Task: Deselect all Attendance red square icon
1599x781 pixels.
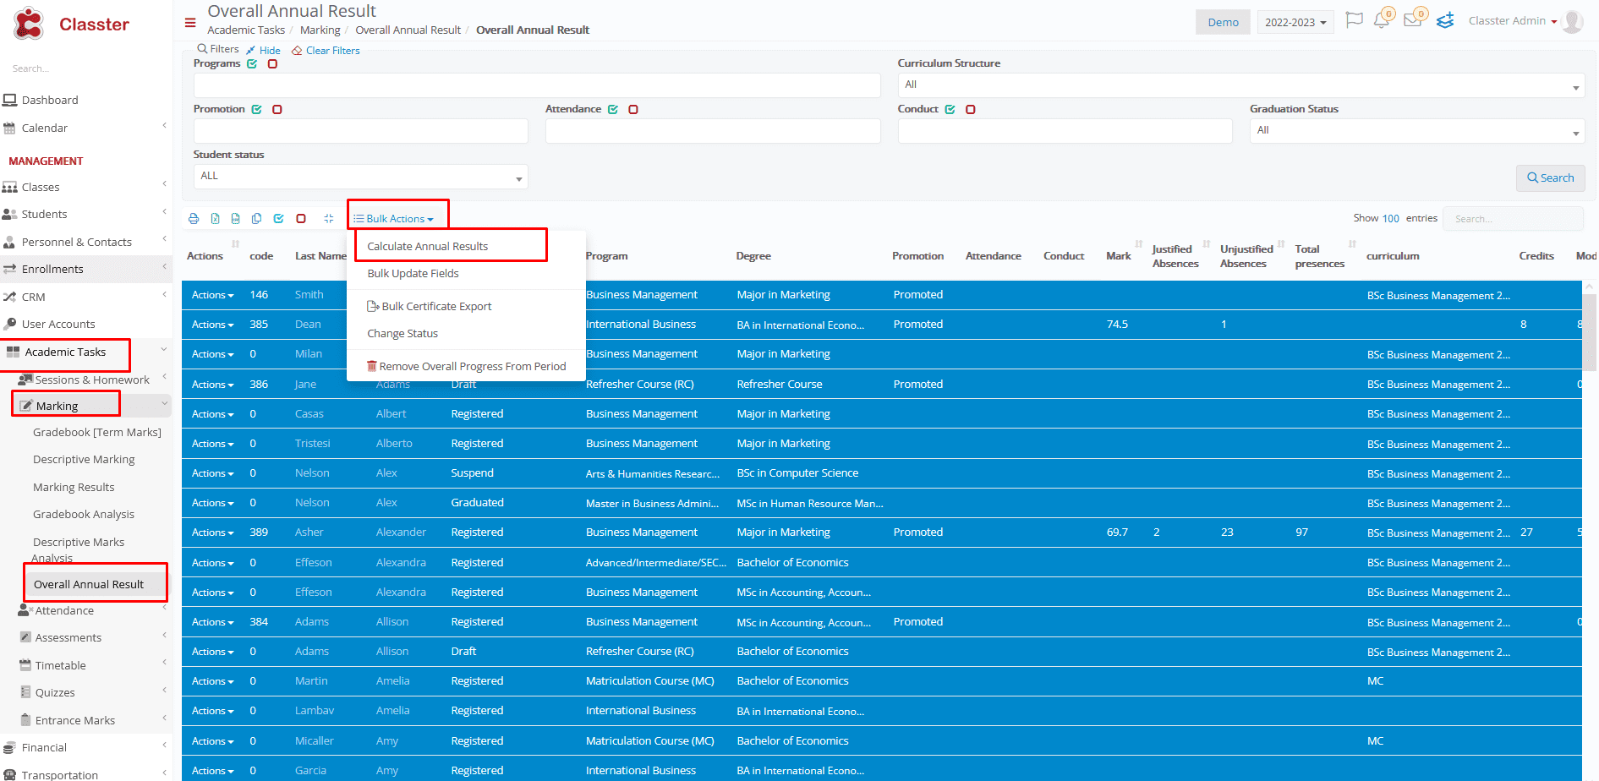Action: pos(633,109)
